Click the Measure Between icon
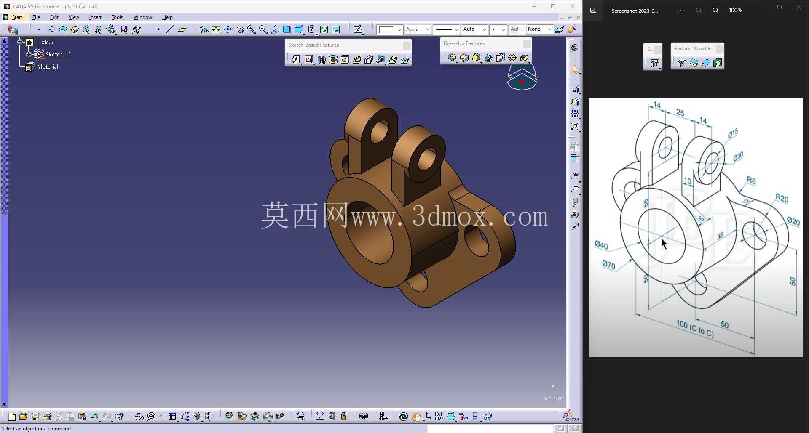The height and width of the screenshot is (433, 809). (320, 417)
